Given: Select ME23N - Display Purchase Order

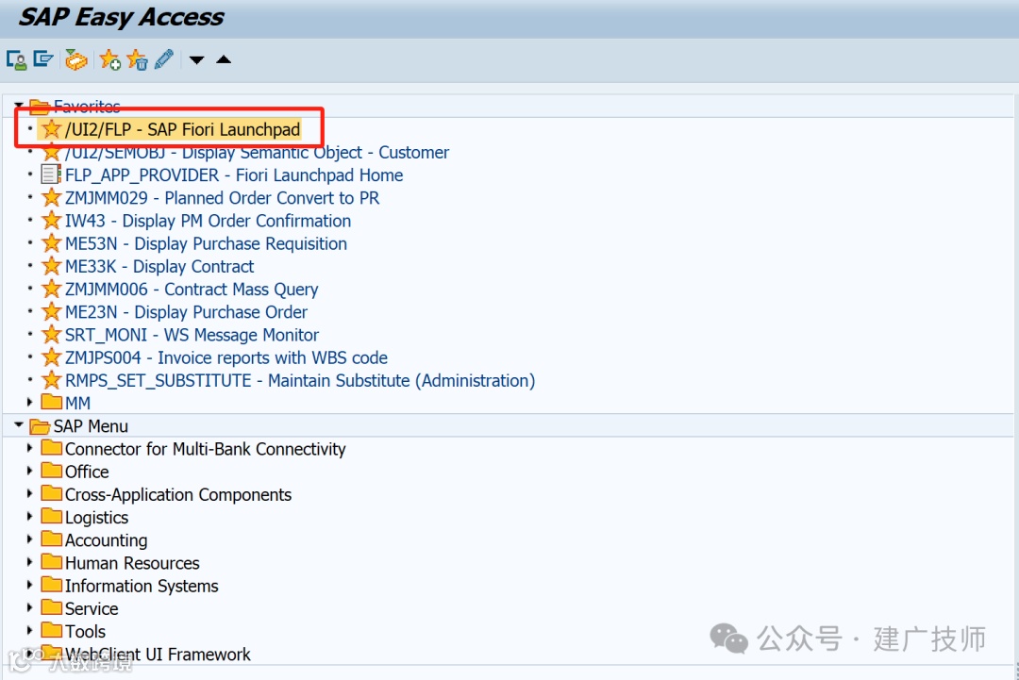Looking at the screenshot, I should tap(186, 312).
